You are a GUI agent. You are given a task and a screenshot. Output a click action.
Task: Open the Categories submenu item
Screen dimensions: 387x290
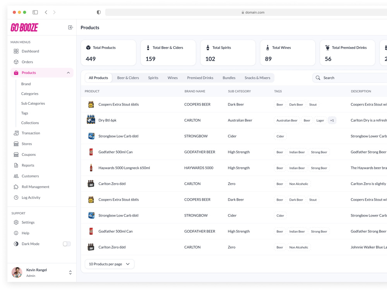click(30, 94)
